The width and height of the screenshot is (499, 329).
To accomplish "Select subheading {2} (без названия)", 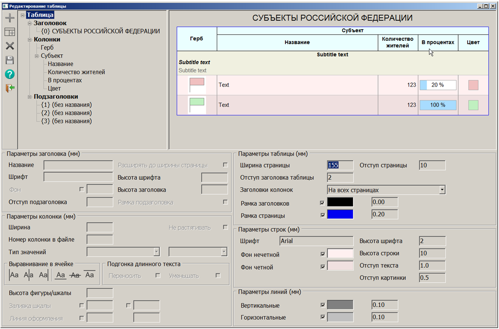I will coord(66,113).
